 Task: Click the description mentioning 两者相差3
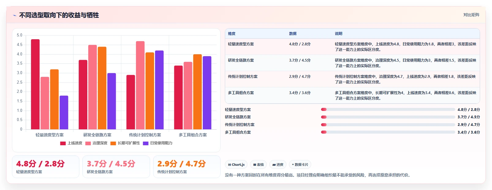[x=406, y=47]
